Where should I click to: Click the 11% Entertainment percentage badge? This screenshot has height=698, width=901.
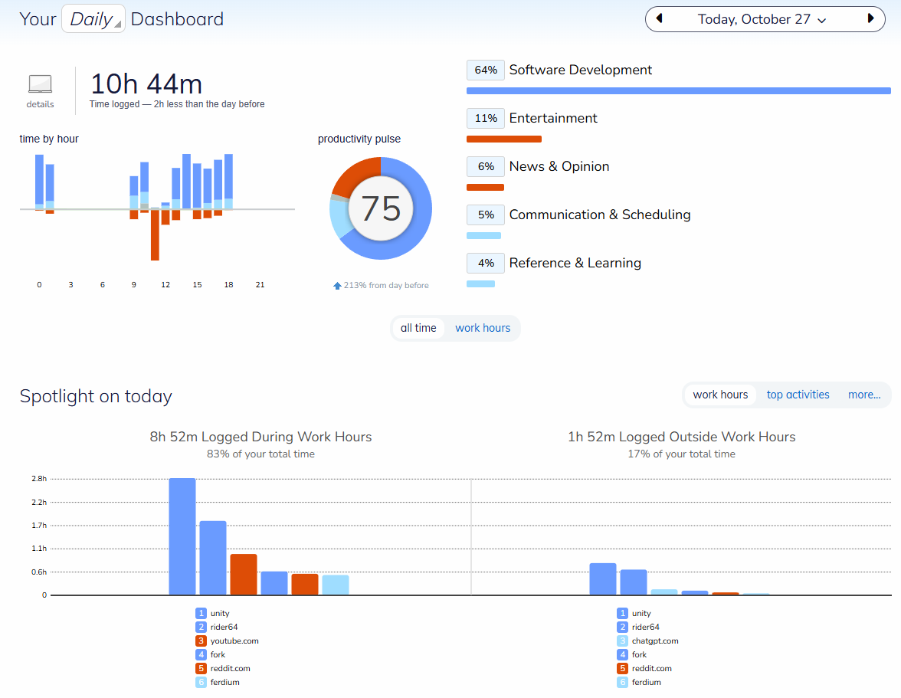pos(486,119)
